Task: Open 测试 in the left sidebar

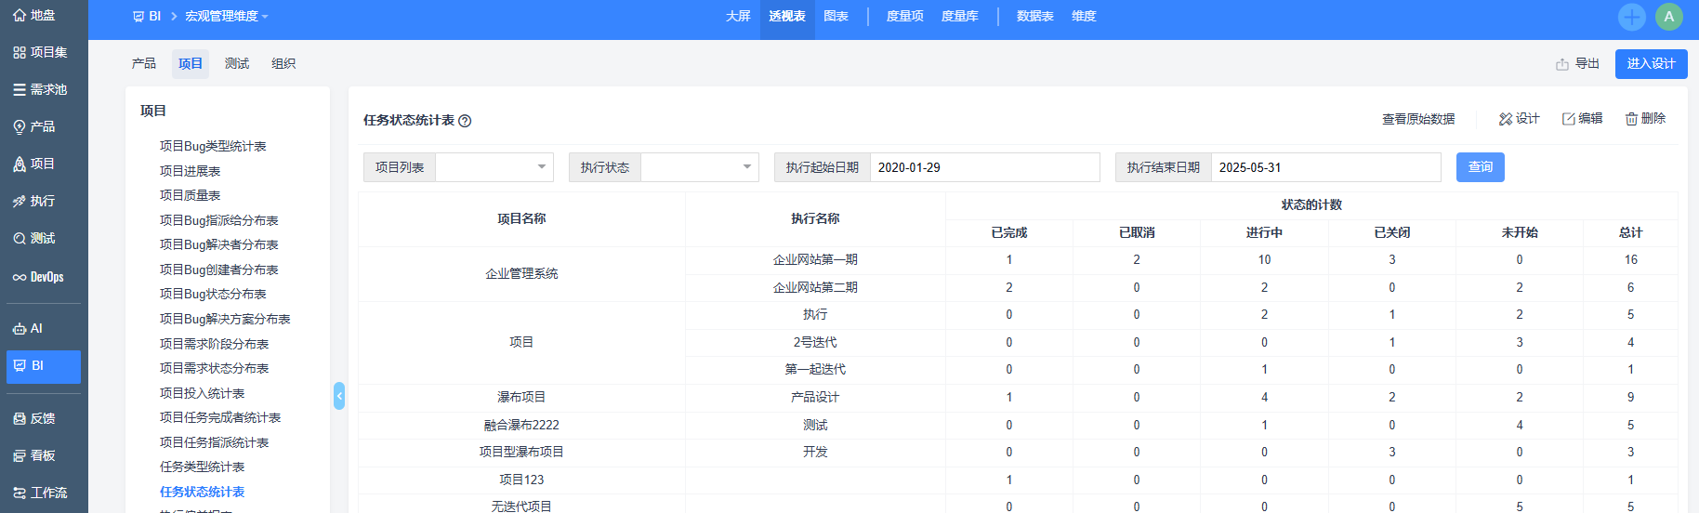Action: point(34,238)
